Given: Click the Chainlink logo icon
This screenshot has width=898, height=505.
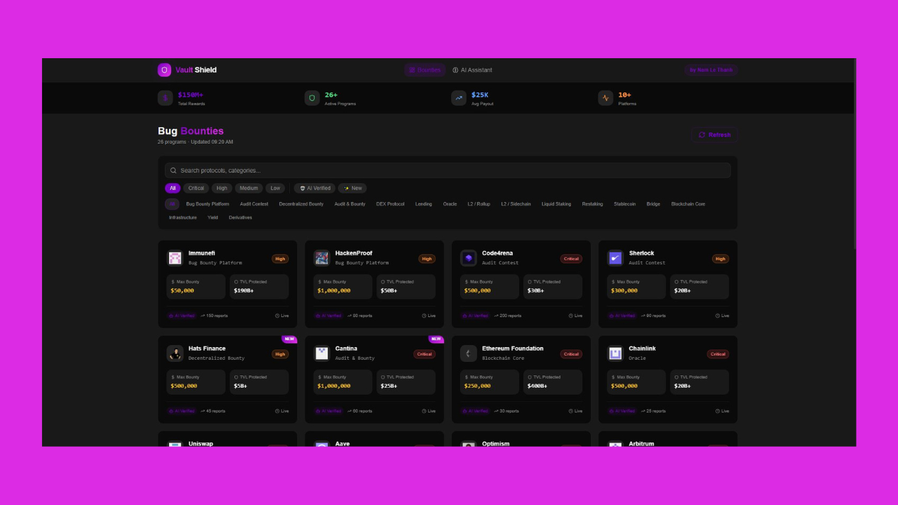Looking at the screenshot, I should coord(615,353).
